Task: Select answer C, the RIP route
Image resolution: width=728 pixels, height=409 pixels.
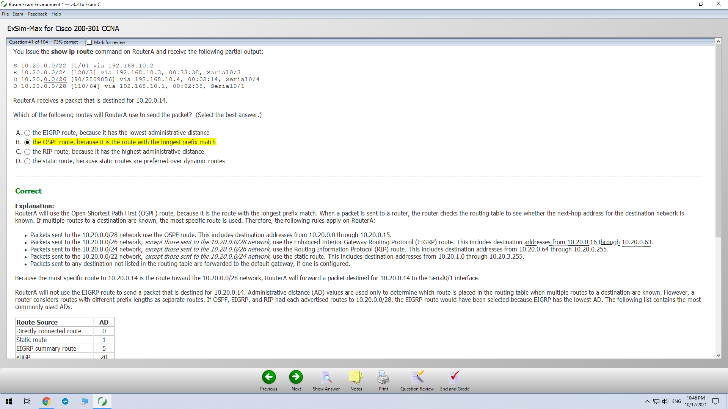Action: (27, 152)
